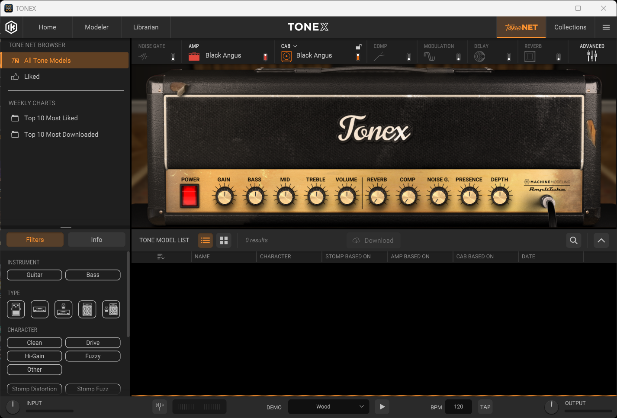This screenshot has height=418, width=617.
Task: Open the Modeler tab
Action: pyautogui.click(x=97, y=27)
